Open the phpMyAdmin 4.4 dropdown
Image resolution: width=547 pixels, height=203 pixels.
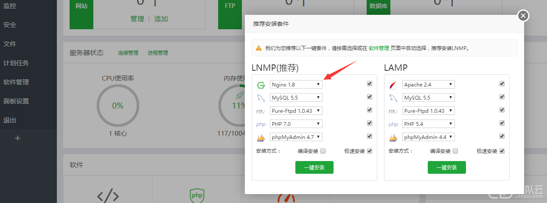click(429, 137)
